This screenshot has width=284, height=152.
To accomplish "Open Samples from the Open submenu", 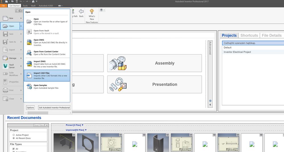I will coord(47,87).
